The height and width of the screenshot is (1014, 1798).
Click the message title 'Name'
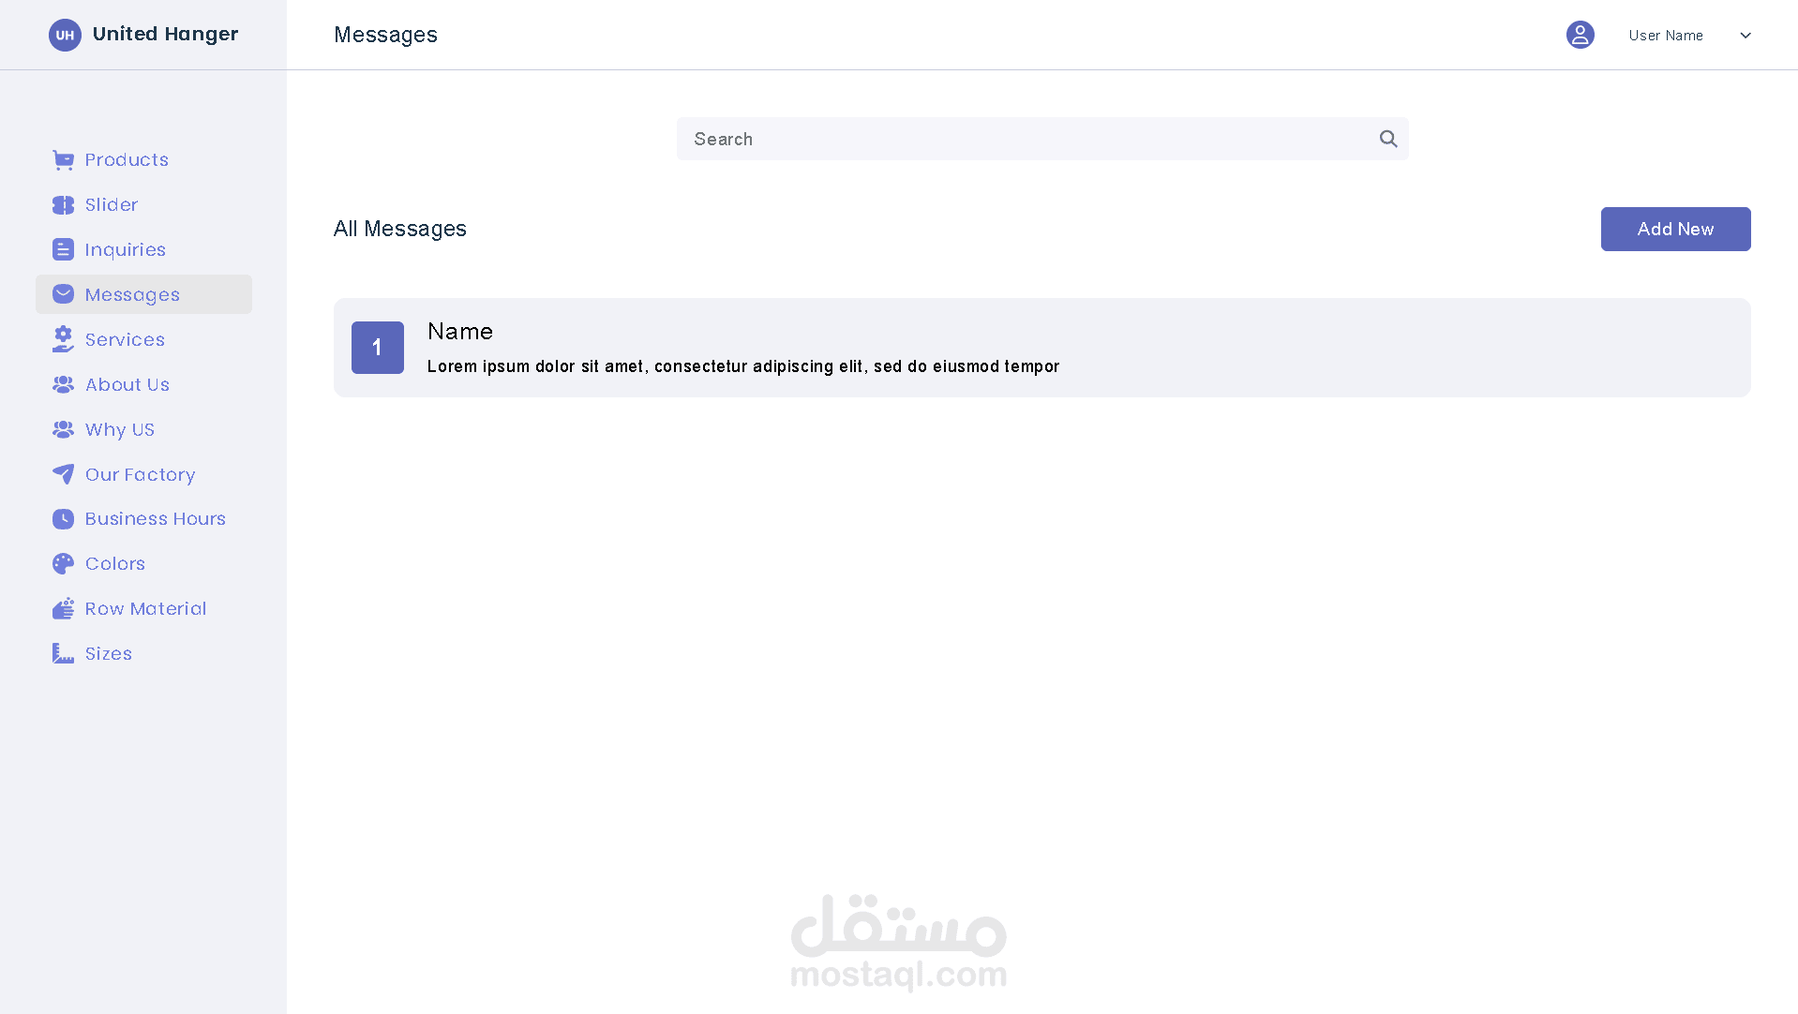click(x=460, y=331)
